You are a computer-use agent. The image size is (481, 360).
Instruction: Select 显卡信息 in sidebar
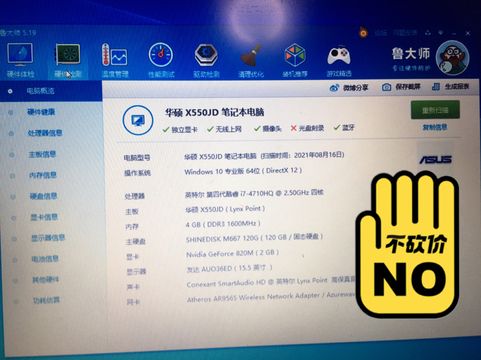click(44, 217)
